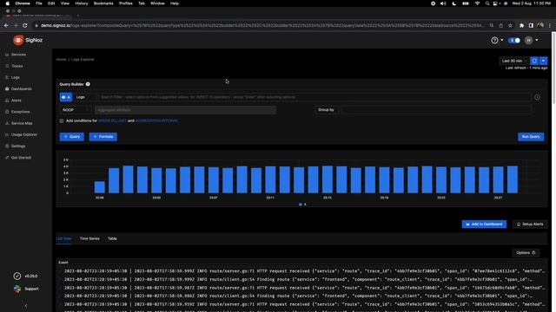Screen dimensions: 556x312
Task: Open Usage Explorer in the sidebar
Action: coord(23,135)
